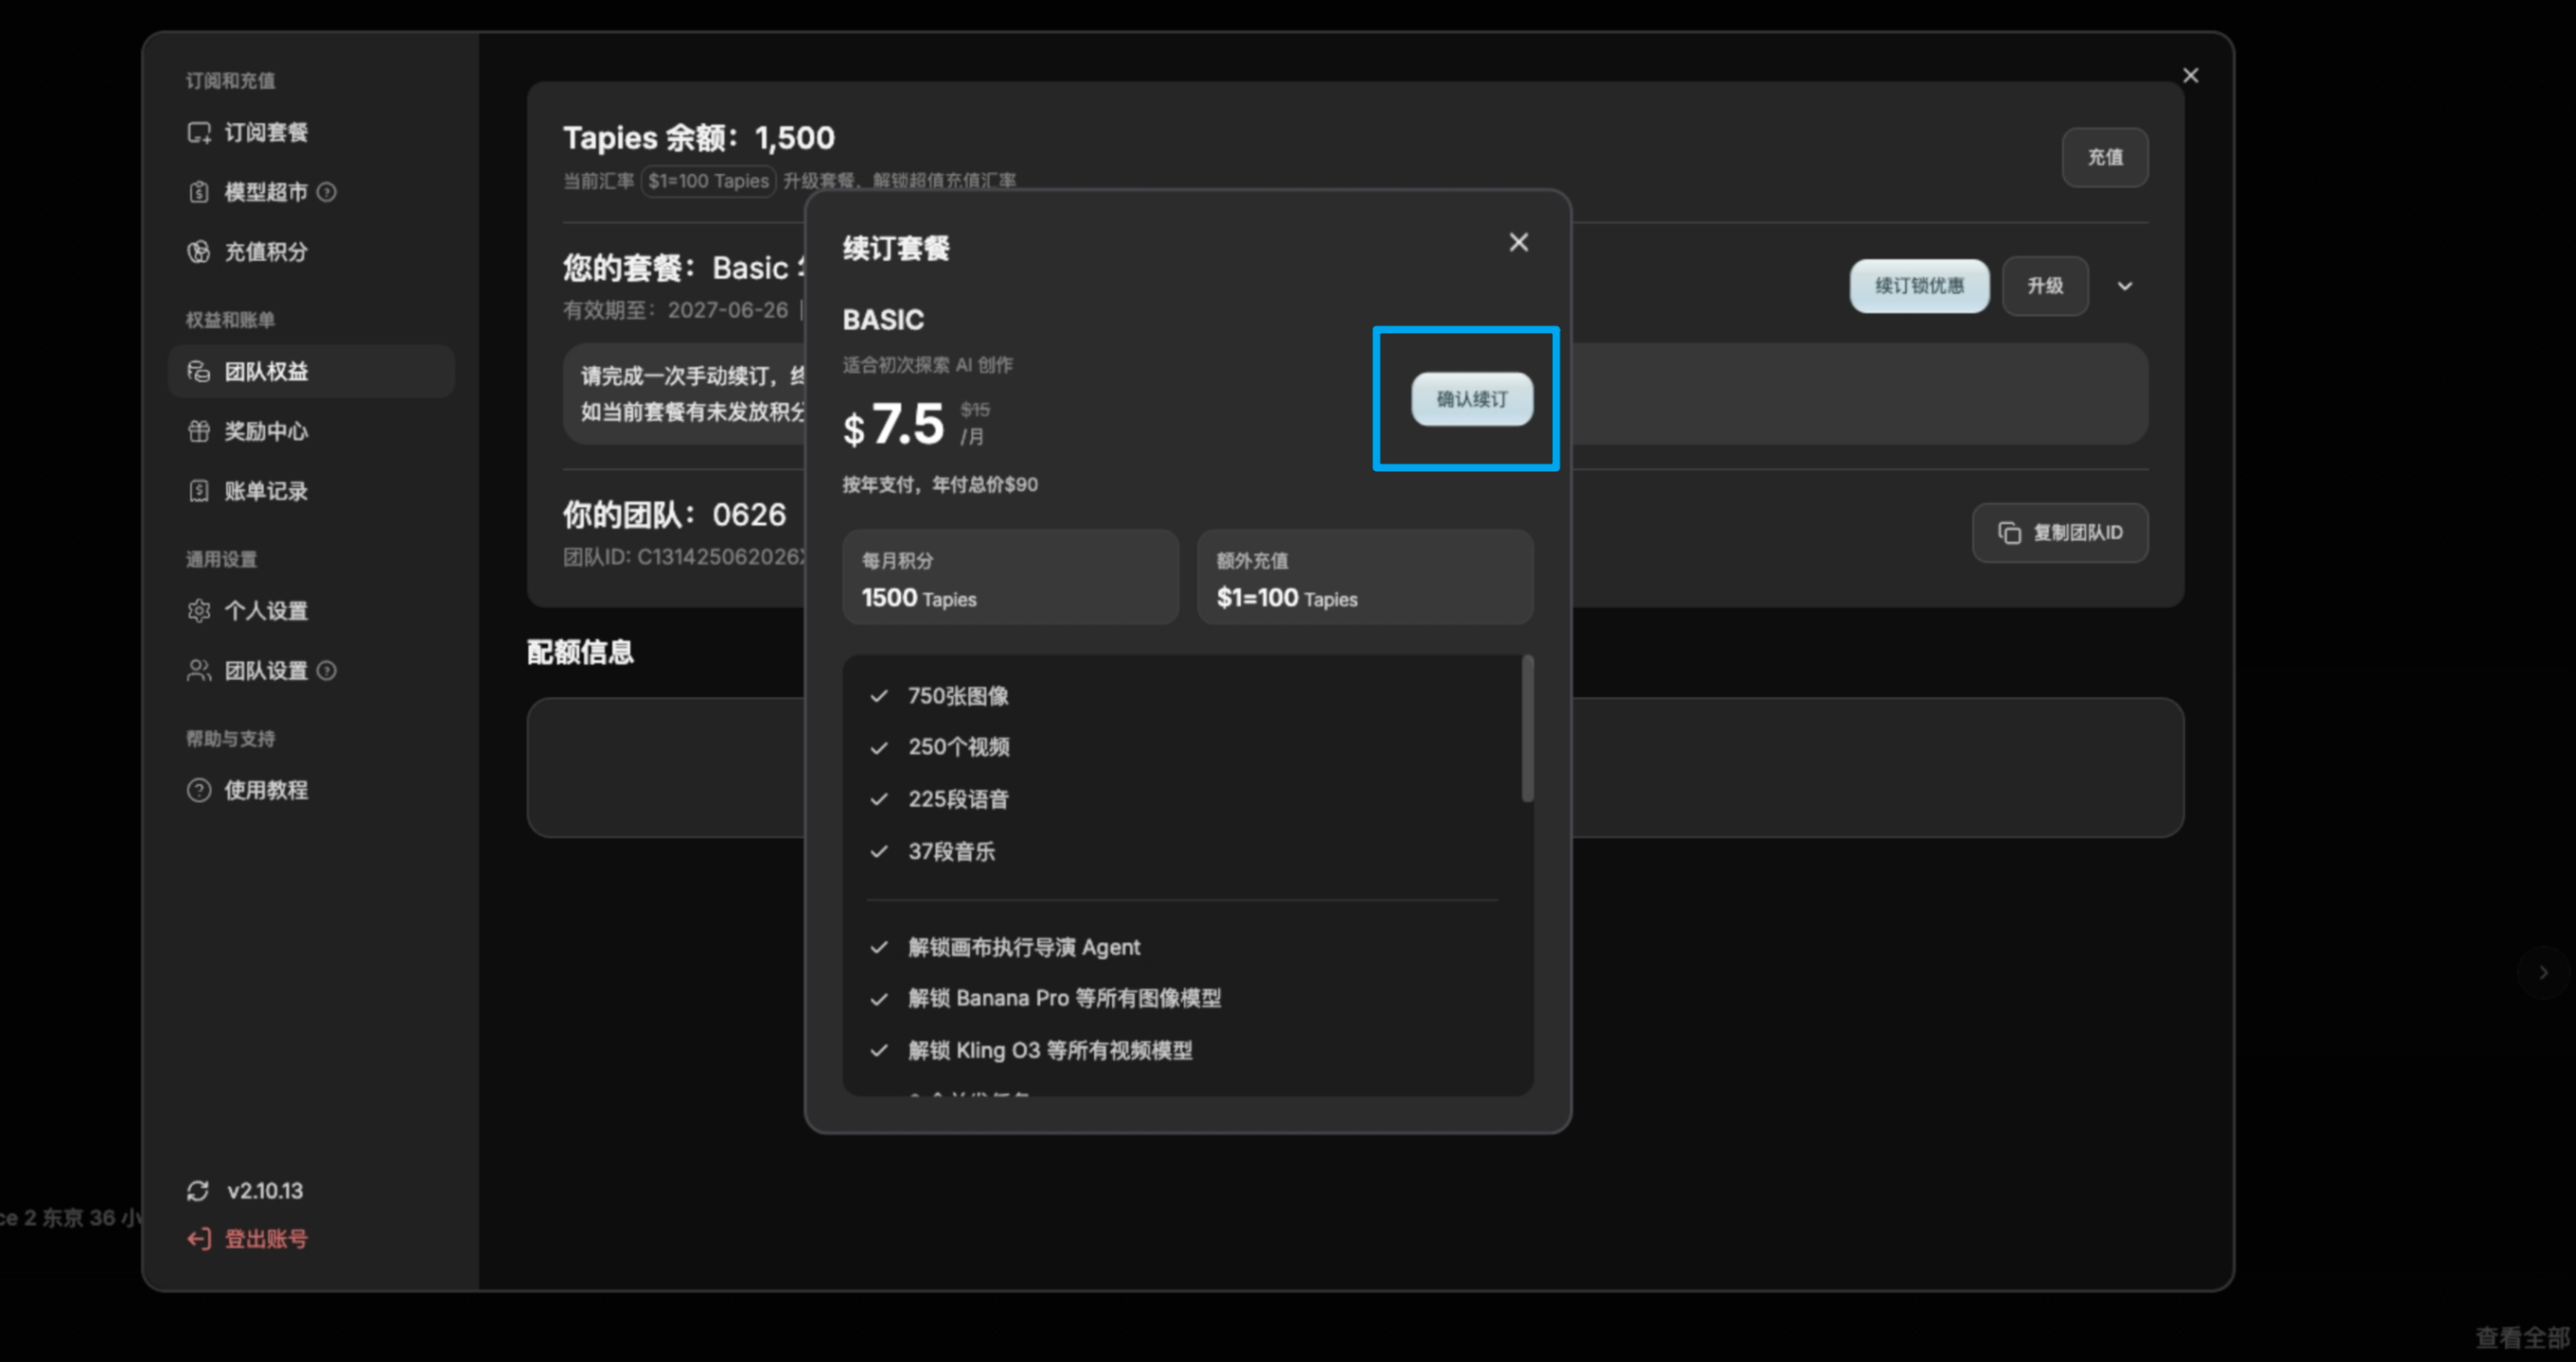Image resolution: width=2576 pixels, height=1362 pixels.
Task: Confirm renewal with 确认续订 button
Action: tap(1471, 399)
